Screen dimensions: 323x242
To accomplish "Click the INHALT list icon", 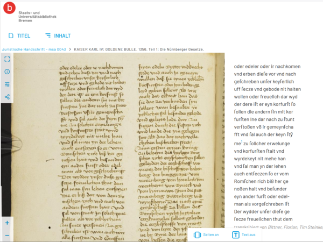I will tap(48, 35).
